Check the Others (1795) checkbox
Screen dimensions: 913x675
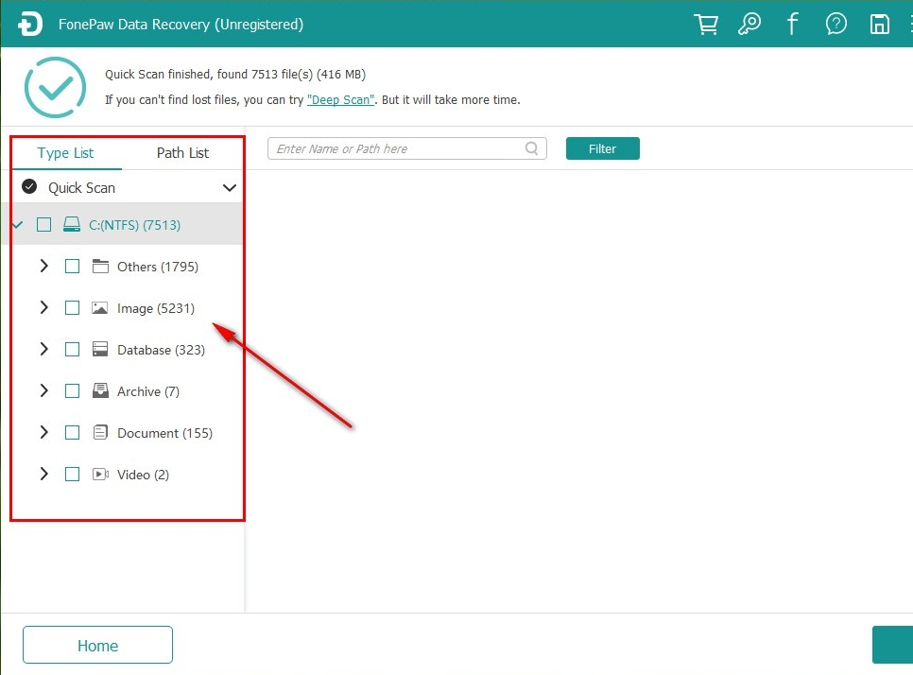click(72, 267)
